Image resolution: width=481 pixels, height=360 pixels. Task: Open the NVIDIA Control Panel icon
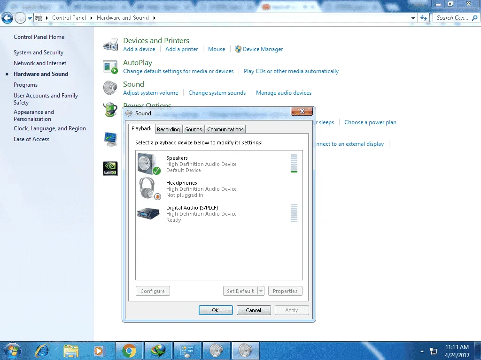point(110,169)
